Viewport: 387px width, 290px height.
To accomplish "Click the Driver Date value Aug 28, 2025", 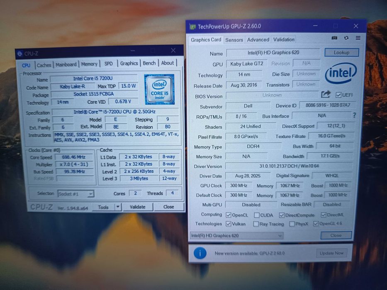I will coord(248,176).
